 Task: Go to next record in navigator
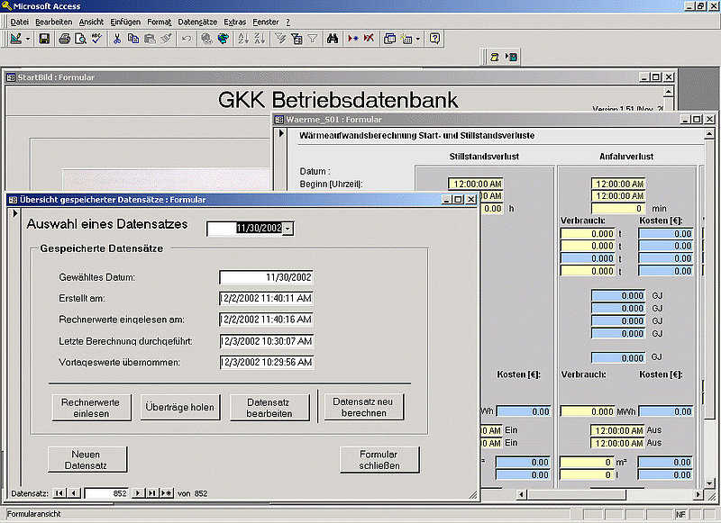click(137, 493)
